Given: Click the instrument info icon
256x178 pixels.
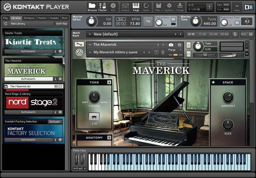Looking at the screenshot, I should (180, 45).
